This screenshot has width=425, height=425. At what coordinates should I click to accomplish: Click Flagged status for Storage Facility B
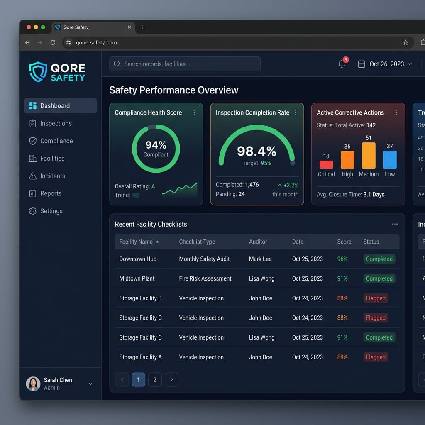[x=376, y=298]
